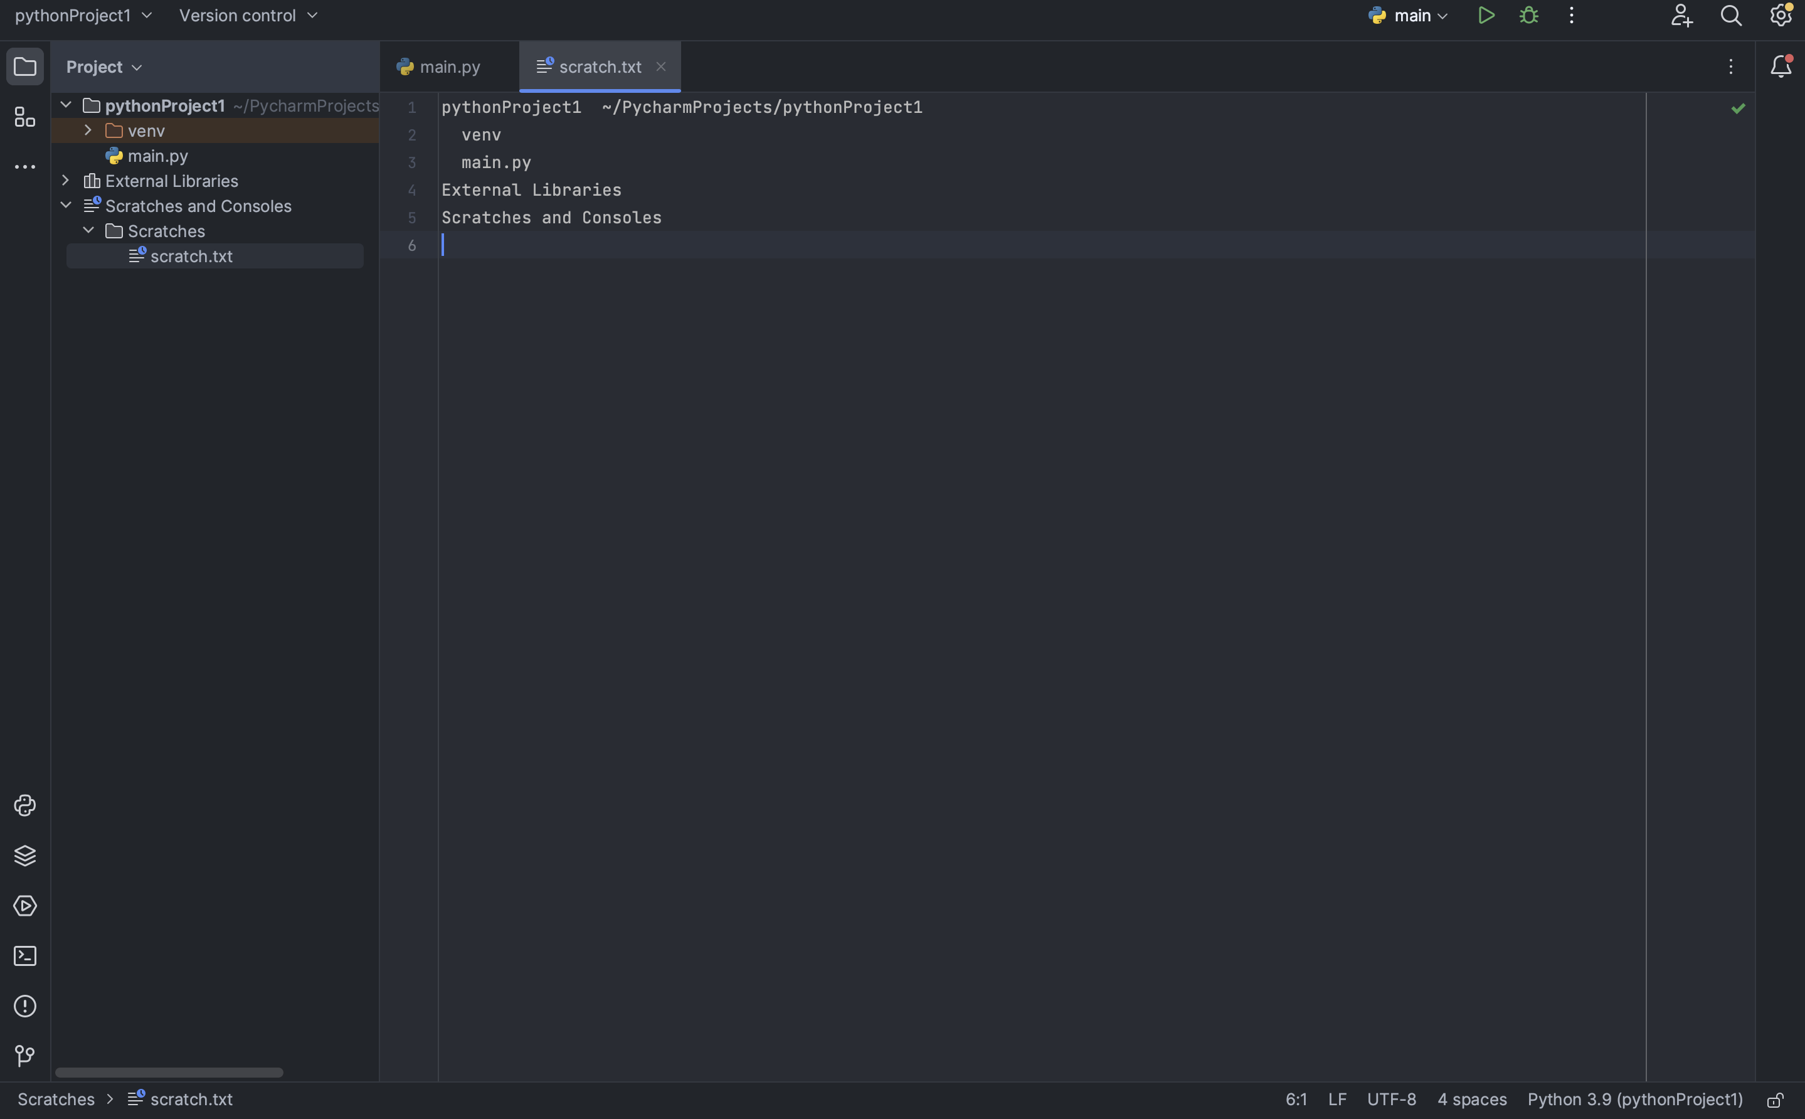
Task: Open the Python Console tool window
Action: point(25,805)
